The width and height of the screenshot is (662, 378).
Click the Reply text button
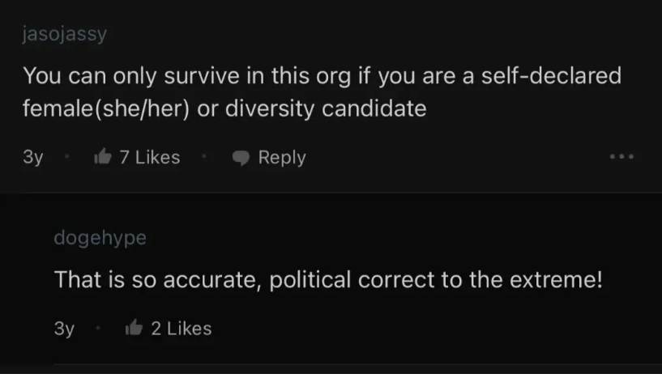click(282, 158)
